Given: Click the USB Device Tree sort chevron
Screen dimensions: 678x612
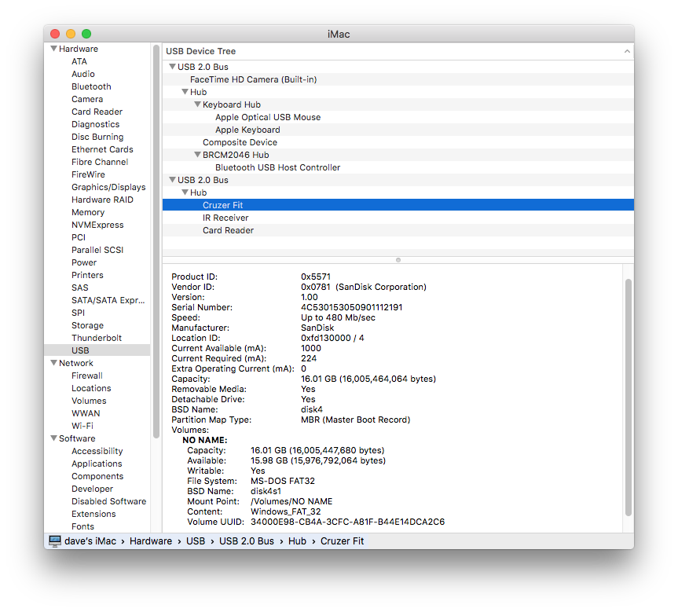Looking at the screenshot, I should click(627, 51).
